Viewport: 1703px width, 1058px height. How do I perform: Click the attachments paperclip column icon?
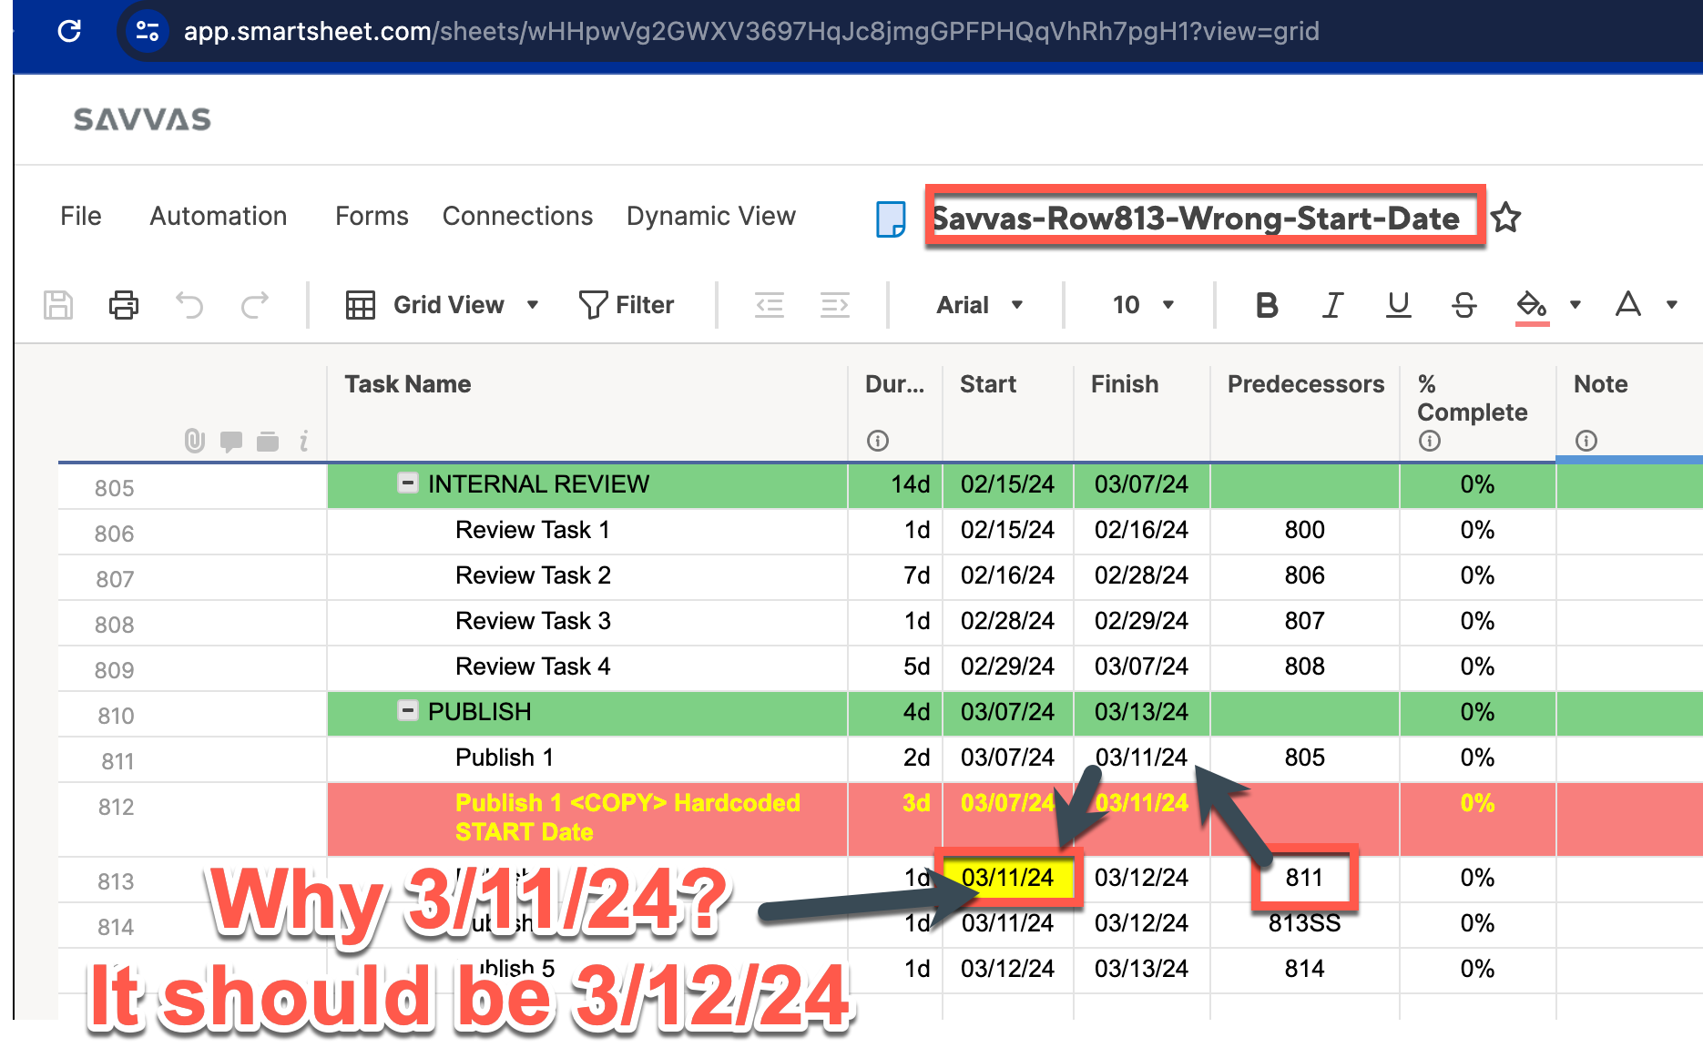(x=194, y=441)
